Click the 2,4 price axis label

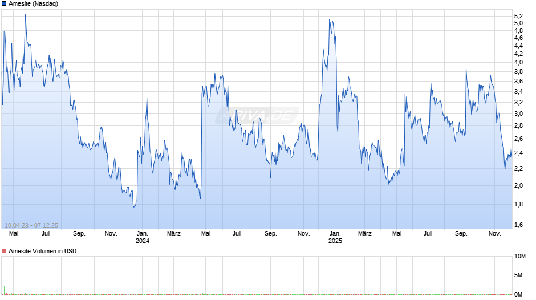[518, 153]
